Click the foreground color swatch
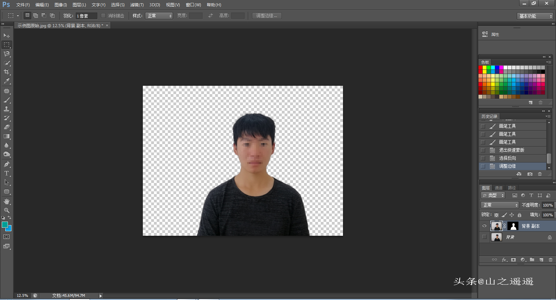556x300 pixels. [5, 225]
